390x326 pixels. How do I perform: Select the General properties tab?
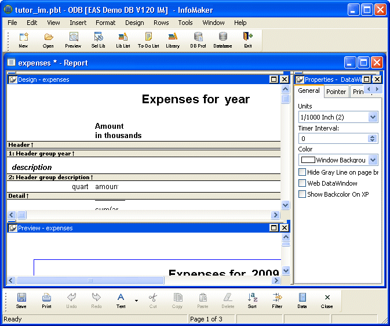point(309,90)
